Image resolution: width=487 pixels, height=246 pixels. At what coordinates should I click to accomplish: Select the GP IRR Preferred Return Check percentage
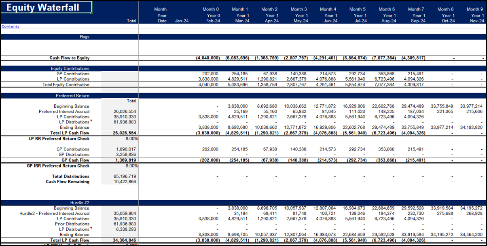tap(131, 166)
